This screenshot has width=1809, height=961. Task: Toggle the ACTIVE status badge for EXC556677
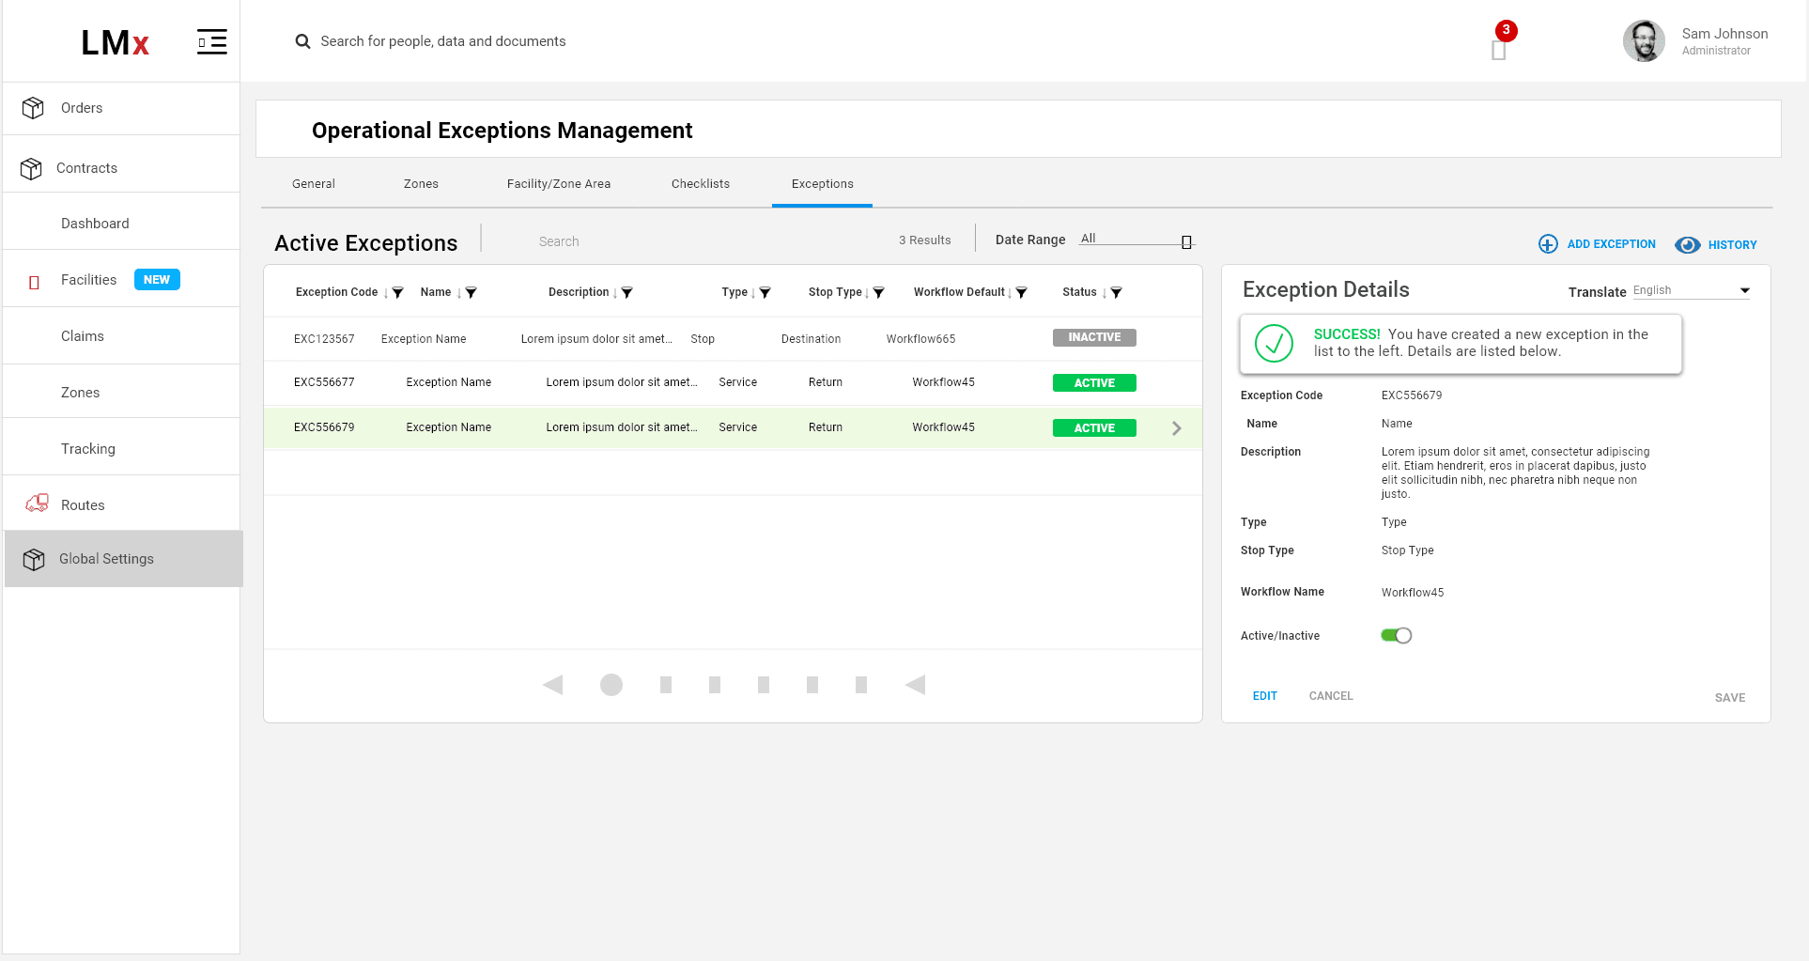(1094, 383)
